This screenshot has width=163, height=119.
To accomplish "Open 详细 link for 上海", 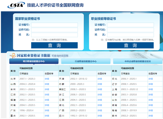I will [x=150, y=89].
